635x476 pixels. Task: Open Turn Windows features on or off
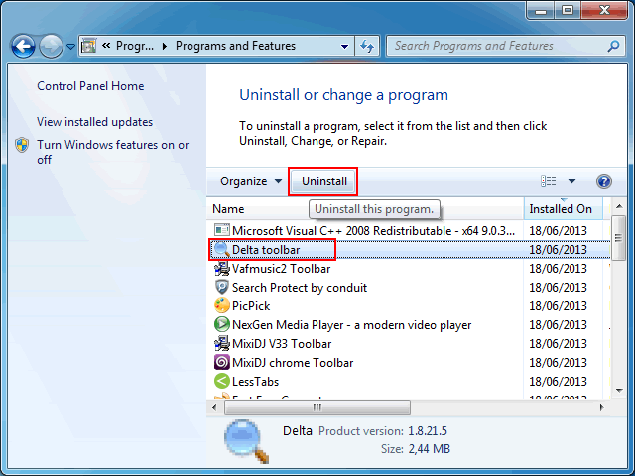point(112,152)
